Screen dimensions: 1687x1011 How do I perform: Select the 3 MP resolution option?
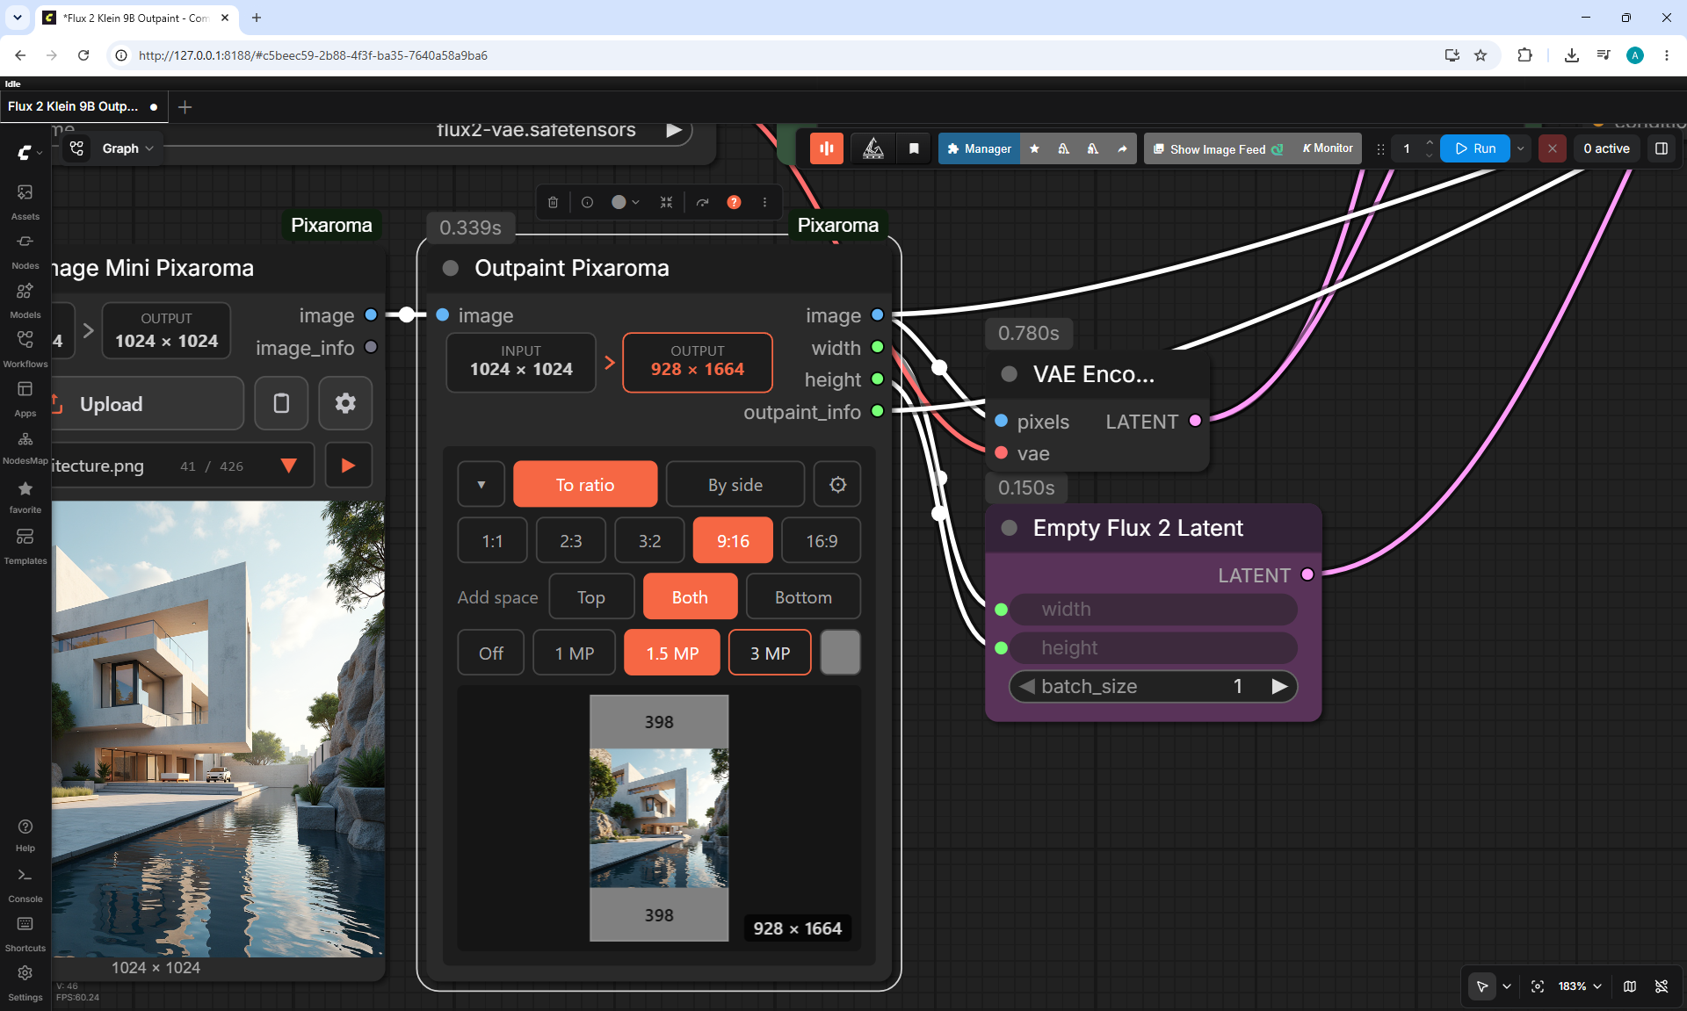[770, 653]
